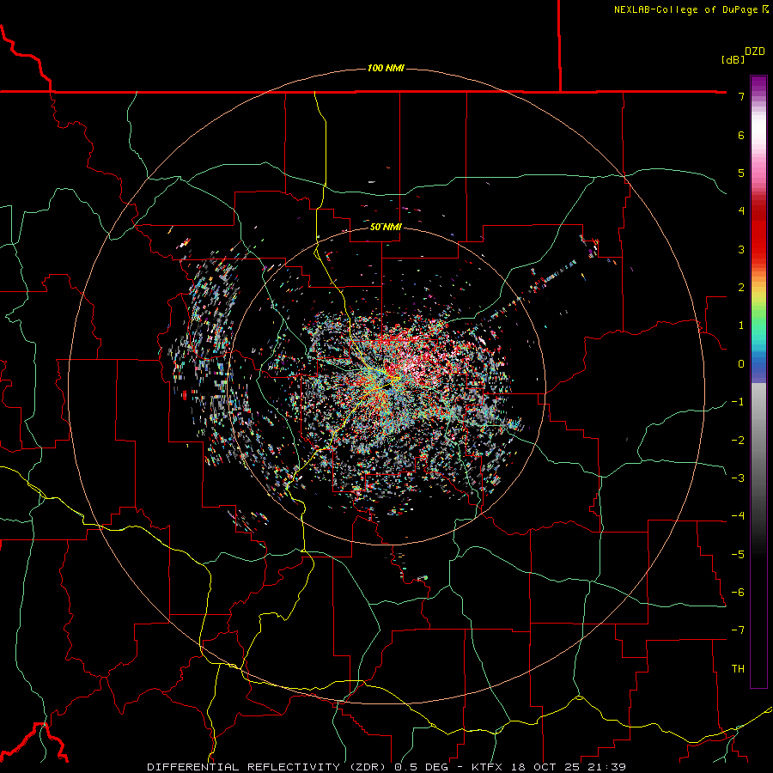Click the 6 value on color scale

741,135
